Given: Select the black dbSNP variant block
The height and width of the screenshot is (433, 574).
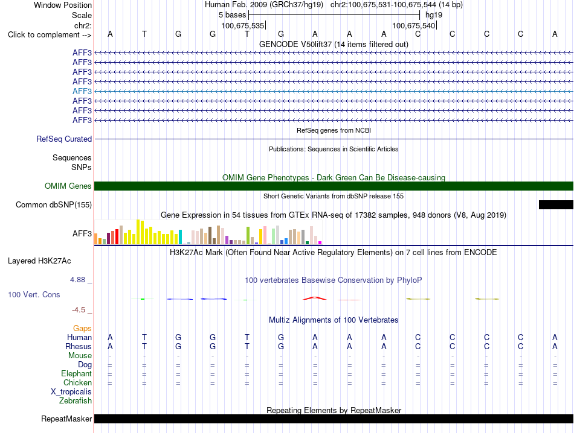Looking at the screenshot, I should click(556, 204).
